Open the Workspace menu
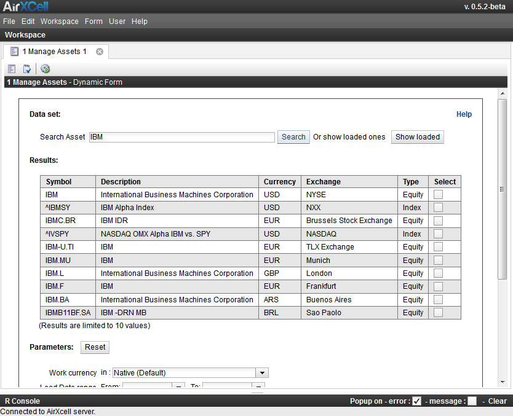This screenshot has width=513, height=416. pyautogui.click(x=60, y=22)
